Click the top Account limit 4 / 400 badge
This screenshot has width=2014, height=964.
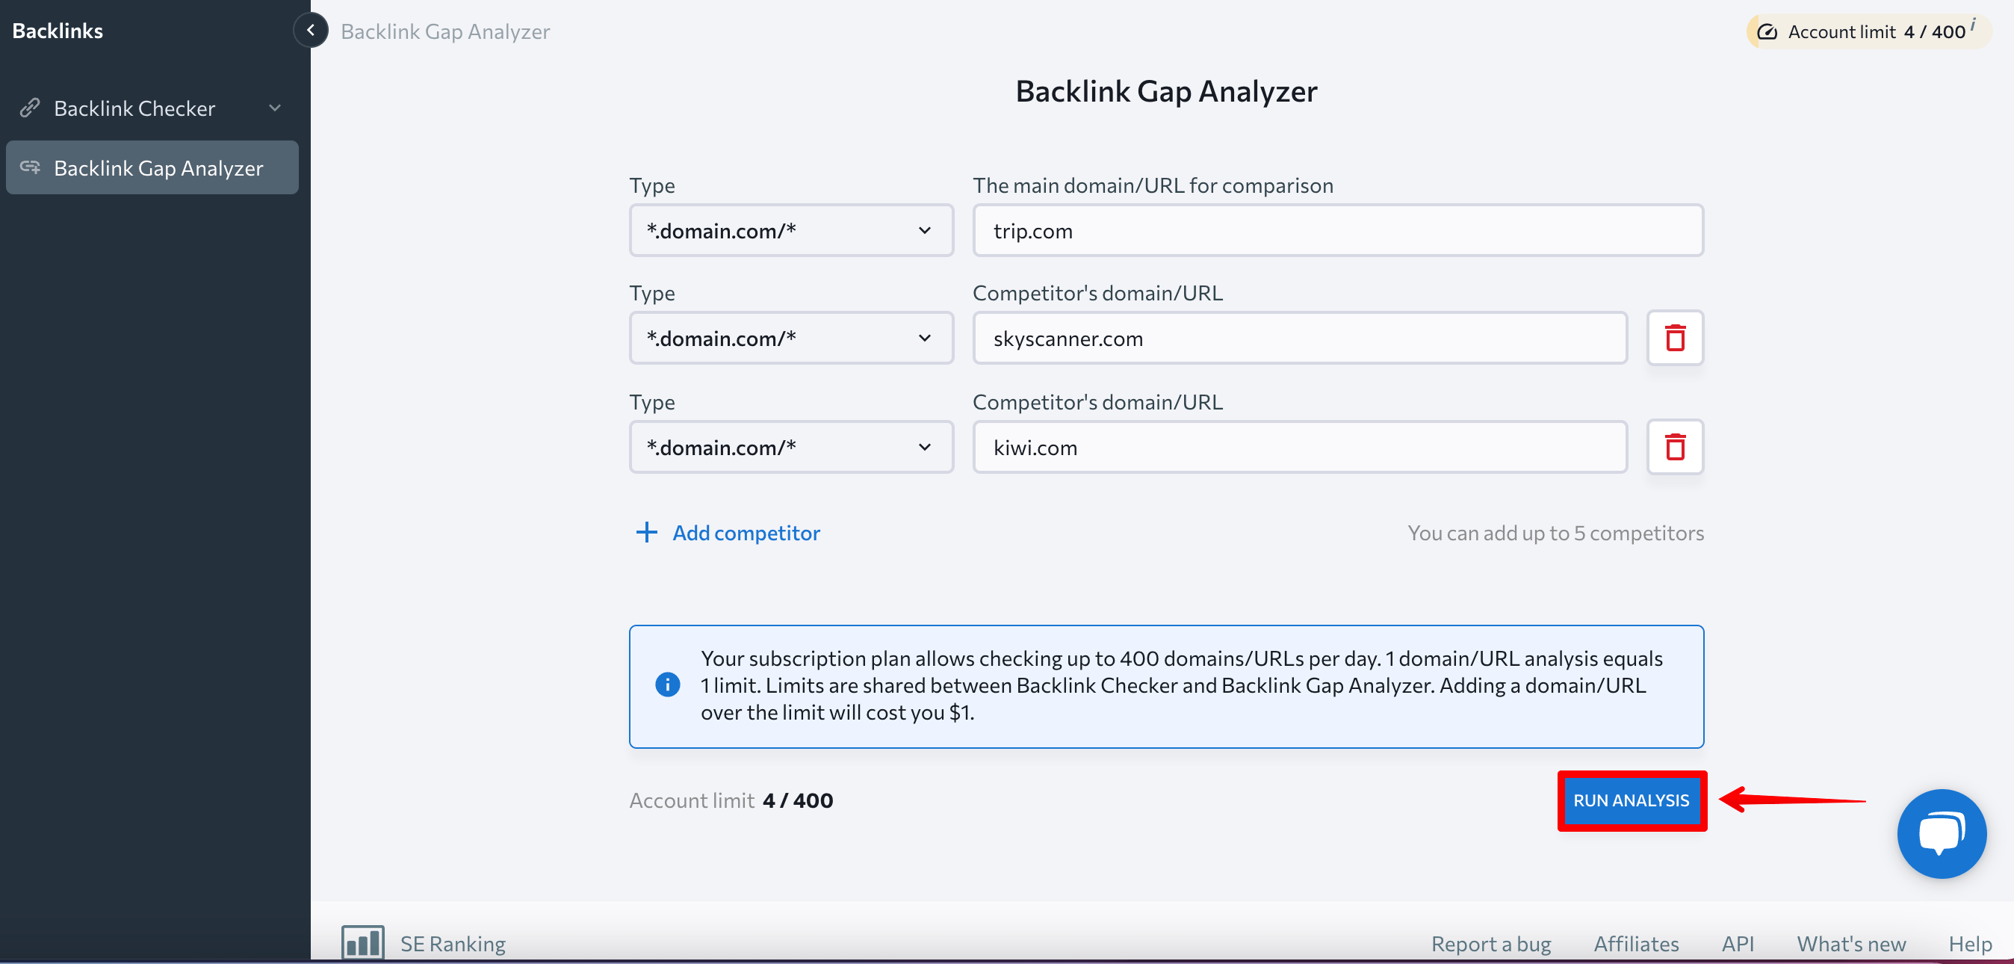(1868, 31)
